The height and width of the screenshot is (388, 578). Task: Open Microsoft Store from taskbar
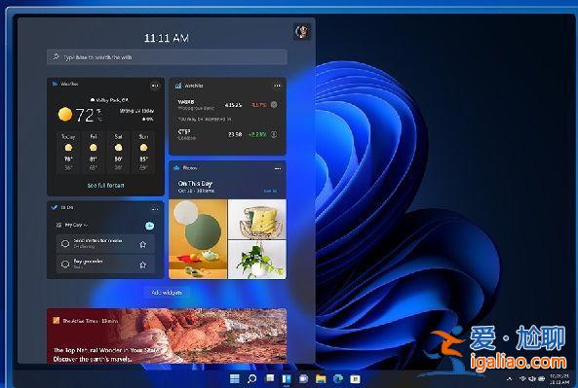[355, 379]
